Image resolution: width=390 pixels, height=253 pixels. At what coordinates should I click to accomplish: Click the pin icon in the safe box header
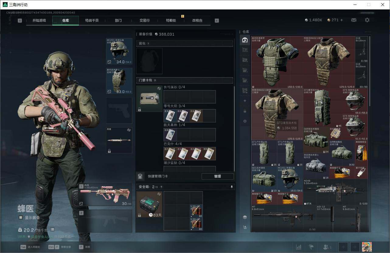tap(232, 187)
